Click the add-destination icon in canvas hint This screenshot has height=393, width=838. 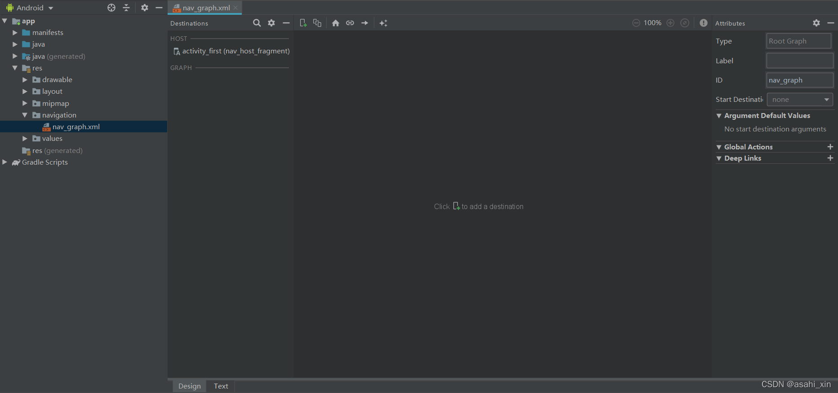click(456, 206)
